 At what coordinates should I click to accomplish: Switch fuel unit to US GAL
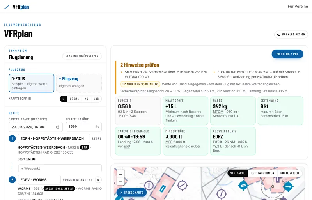tap(74, 99)
